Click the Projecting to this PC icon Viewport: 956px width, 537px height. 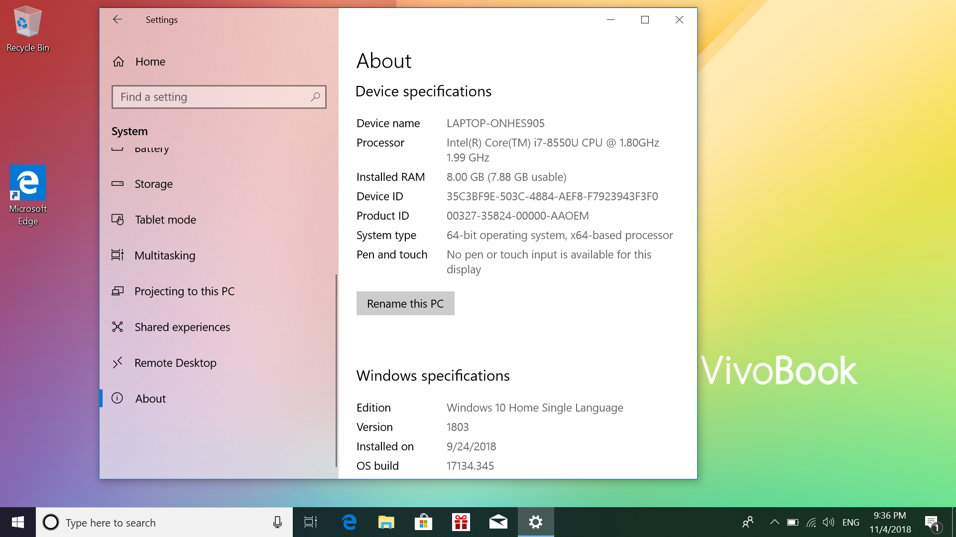tap(118, 291)
